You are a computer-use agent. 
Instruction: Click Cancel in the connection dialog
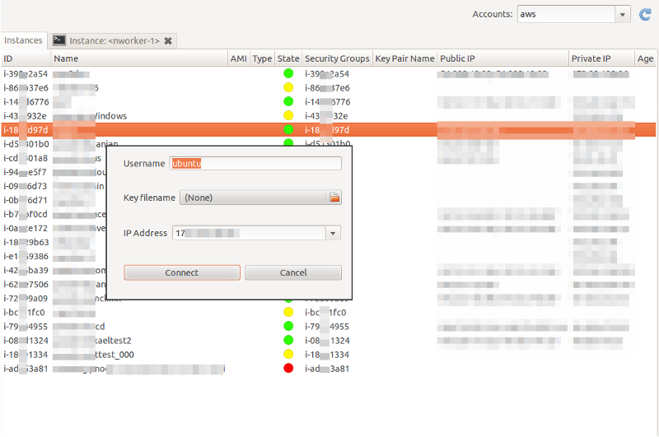click(293, 273)
